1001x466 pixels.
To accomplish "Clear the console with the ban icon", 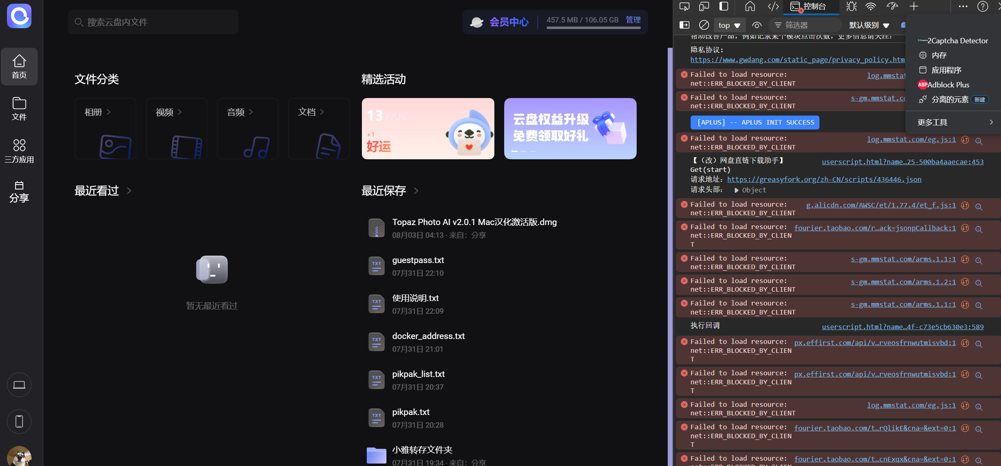I will pyautogui.click(x=704, y=25).
